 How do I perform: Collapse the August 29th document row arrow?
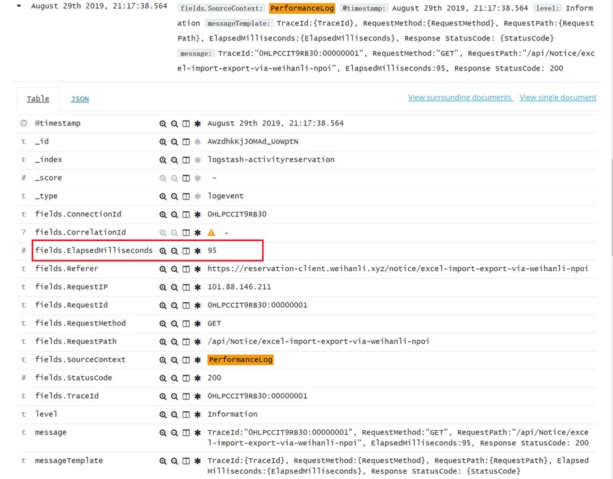click(x=19, y=6)
